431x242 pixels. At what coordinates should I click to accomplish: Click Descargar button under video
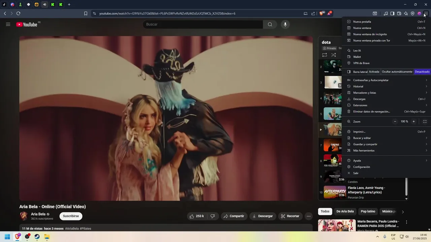coord(263,216)
